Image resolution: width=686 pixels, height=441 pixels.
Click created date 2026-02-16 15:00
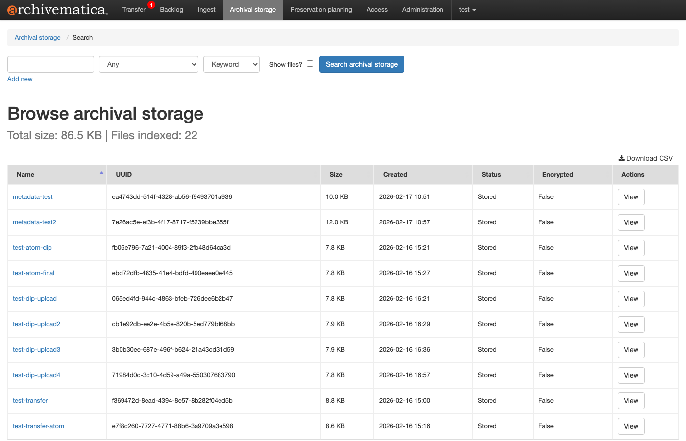click(404, 401)
